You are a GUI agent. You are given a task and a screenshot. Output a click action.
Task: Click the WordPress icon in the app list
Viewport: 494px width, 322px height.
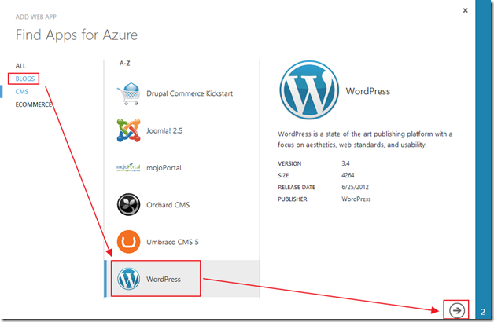click(128, 279)
